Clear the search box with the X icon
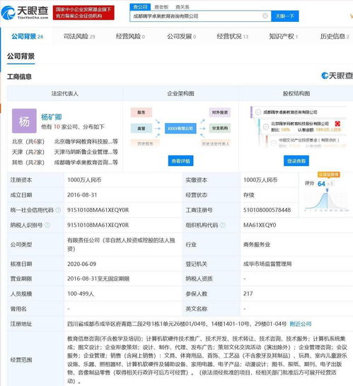Image resolution: width=353 pixels, height=386 pixels. click(265, 16)
